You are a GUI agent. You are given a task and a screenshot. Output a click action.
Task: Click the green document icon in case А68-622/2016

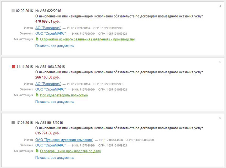[x=37, y=39]
